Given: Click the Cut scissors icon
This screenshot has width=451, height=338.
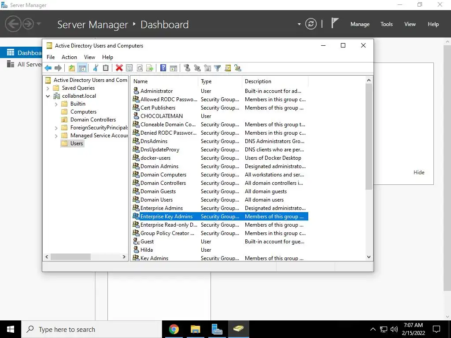Looking at the screenshot, I should [96, 68].
